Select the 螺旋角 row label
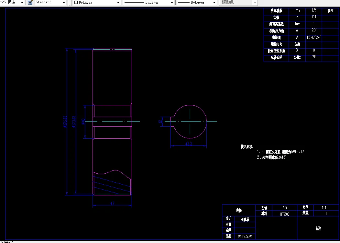Viewport: 340px width, 243px height. (276, 38)
